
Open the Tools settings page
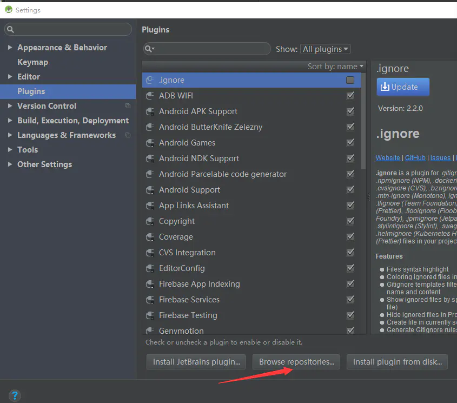click(28, 150)
